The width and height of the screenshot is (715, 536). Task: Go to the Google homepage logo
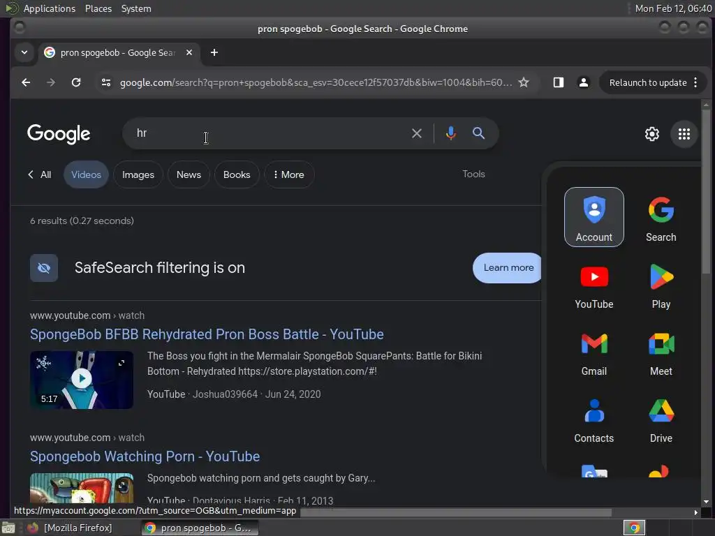tap(59, 134)
